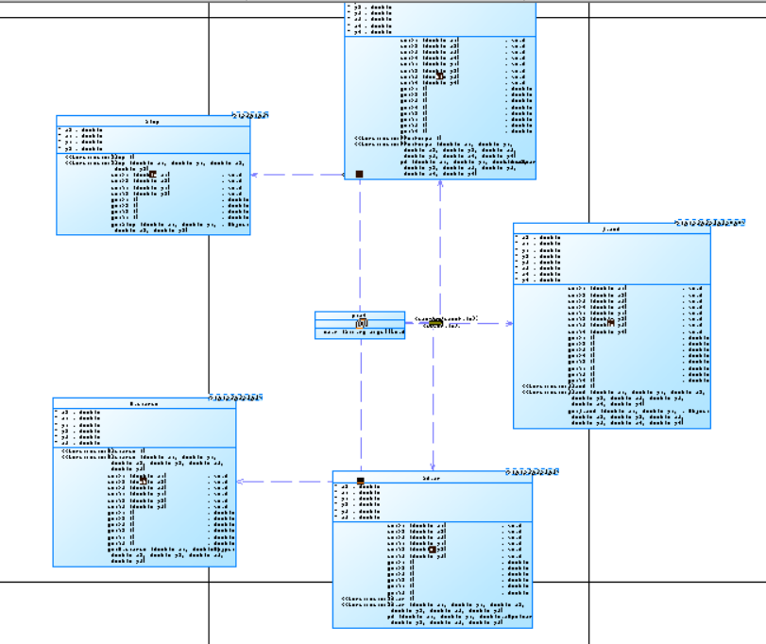Select the small central class with main method
This screenshot has height=644, width=766.
360,325
